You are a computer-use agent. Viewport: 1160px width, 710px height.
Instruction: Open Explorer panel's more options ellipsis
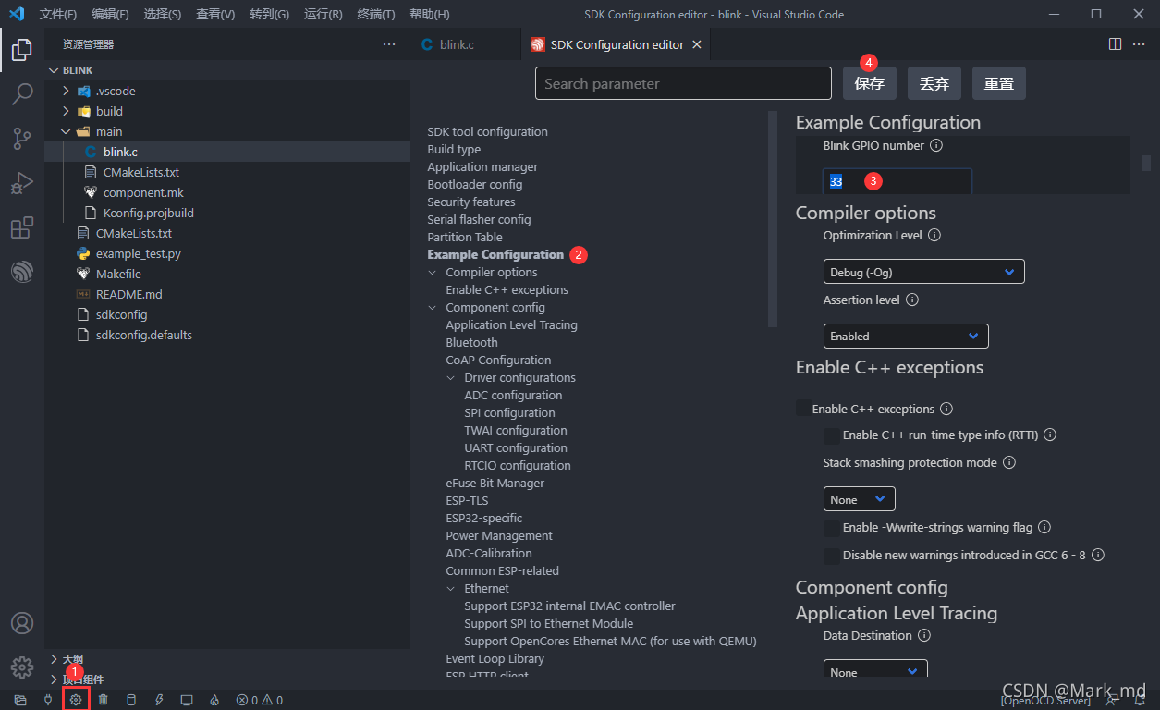pos(389,44)
